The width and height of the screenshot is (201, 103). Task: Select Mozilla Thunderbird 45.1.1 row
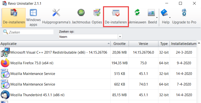pos(38,95)
